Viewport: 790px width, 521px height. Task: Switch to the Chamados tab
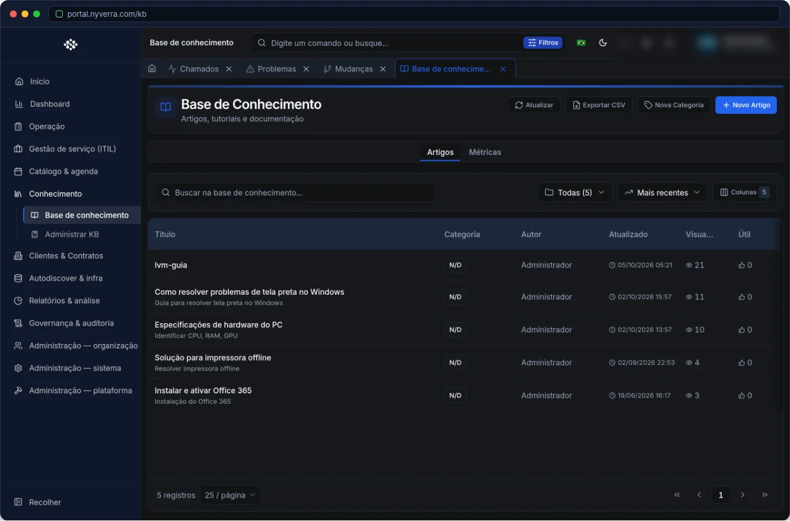(x=193, y=69)
